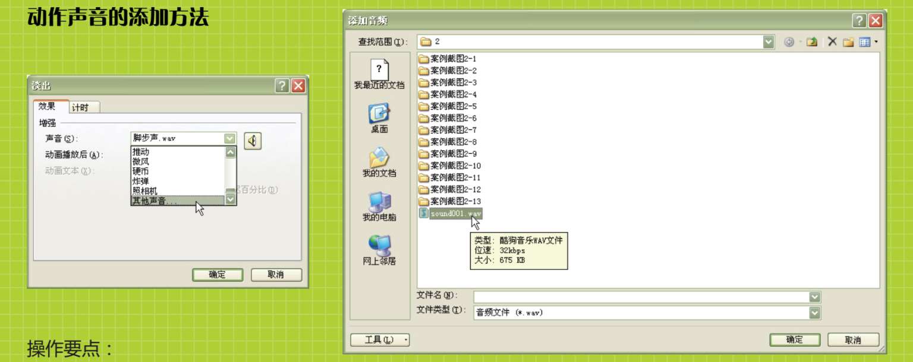Close the Add Audio dialog

[x=876, y=21]
